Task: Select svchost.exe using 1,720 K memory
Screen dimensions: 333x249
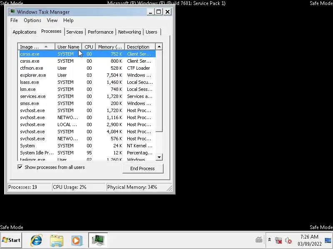Action: 87,110
